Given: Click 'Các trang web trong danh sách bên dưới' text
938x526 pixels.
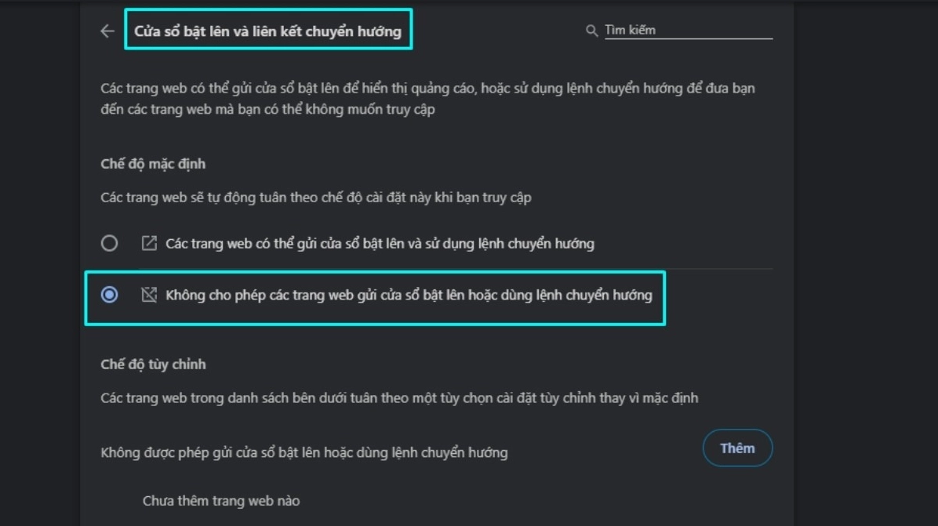Looking at the screenshot, I should click(398, 397).
